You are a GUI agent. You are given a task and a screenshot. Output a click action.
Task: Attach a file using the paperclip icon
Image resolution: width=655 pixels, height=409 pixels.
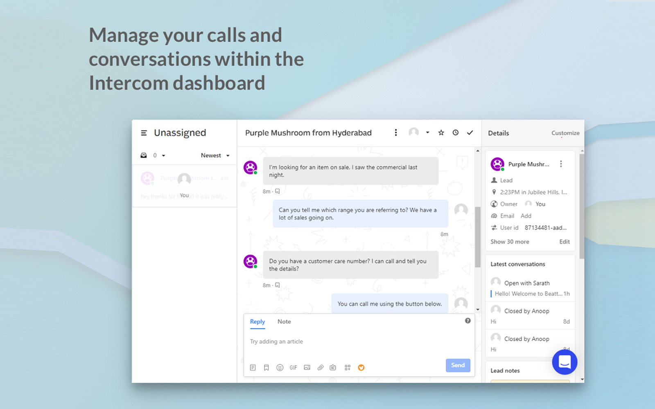[321, 367]
